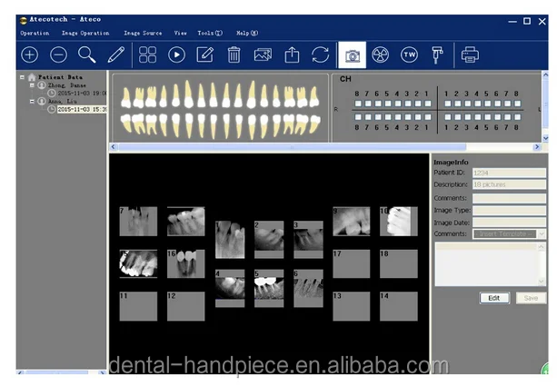
Task: Click the Save button
Action: 531,298
